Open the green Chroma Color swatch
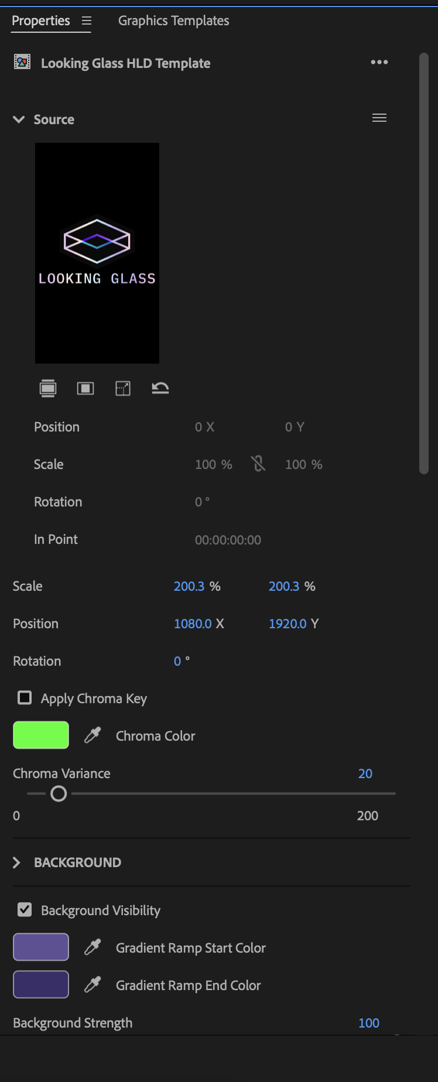 (x=41, y=735)
